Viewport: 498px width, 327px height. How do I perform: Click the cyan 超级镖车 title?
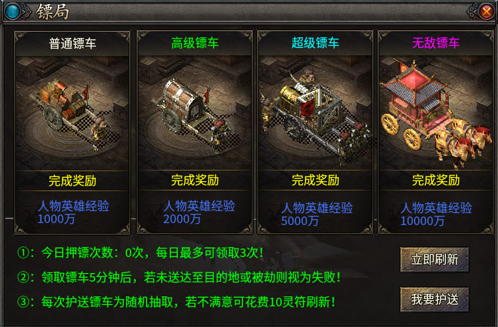[x=315, y=43]
